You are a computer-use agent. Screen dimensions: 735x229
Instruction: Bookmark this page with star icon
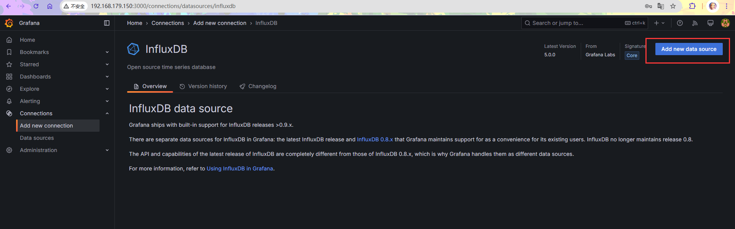673,6
